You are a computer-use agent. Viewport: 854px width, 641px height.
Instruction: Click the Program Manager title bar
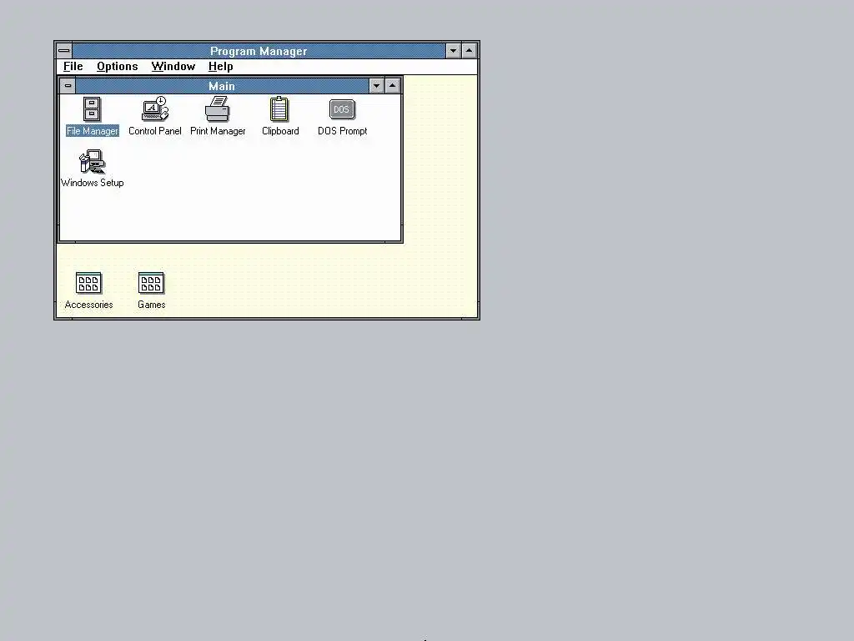point(259,51)
